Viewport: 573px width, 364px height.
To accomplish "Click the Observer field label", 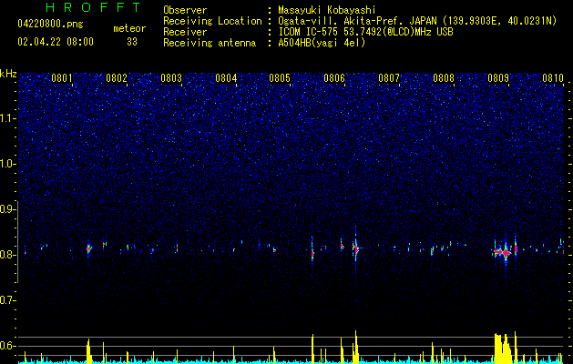I will point(185,10).
